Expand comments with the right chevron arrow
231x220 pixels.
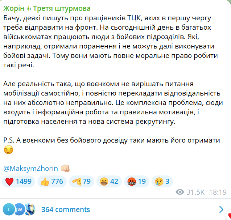tap(222, 209)
